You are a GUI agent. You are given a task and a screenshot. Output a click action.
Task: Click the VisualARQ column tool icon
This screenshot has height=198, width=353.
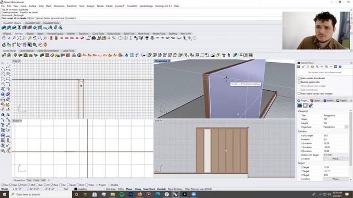19,28
